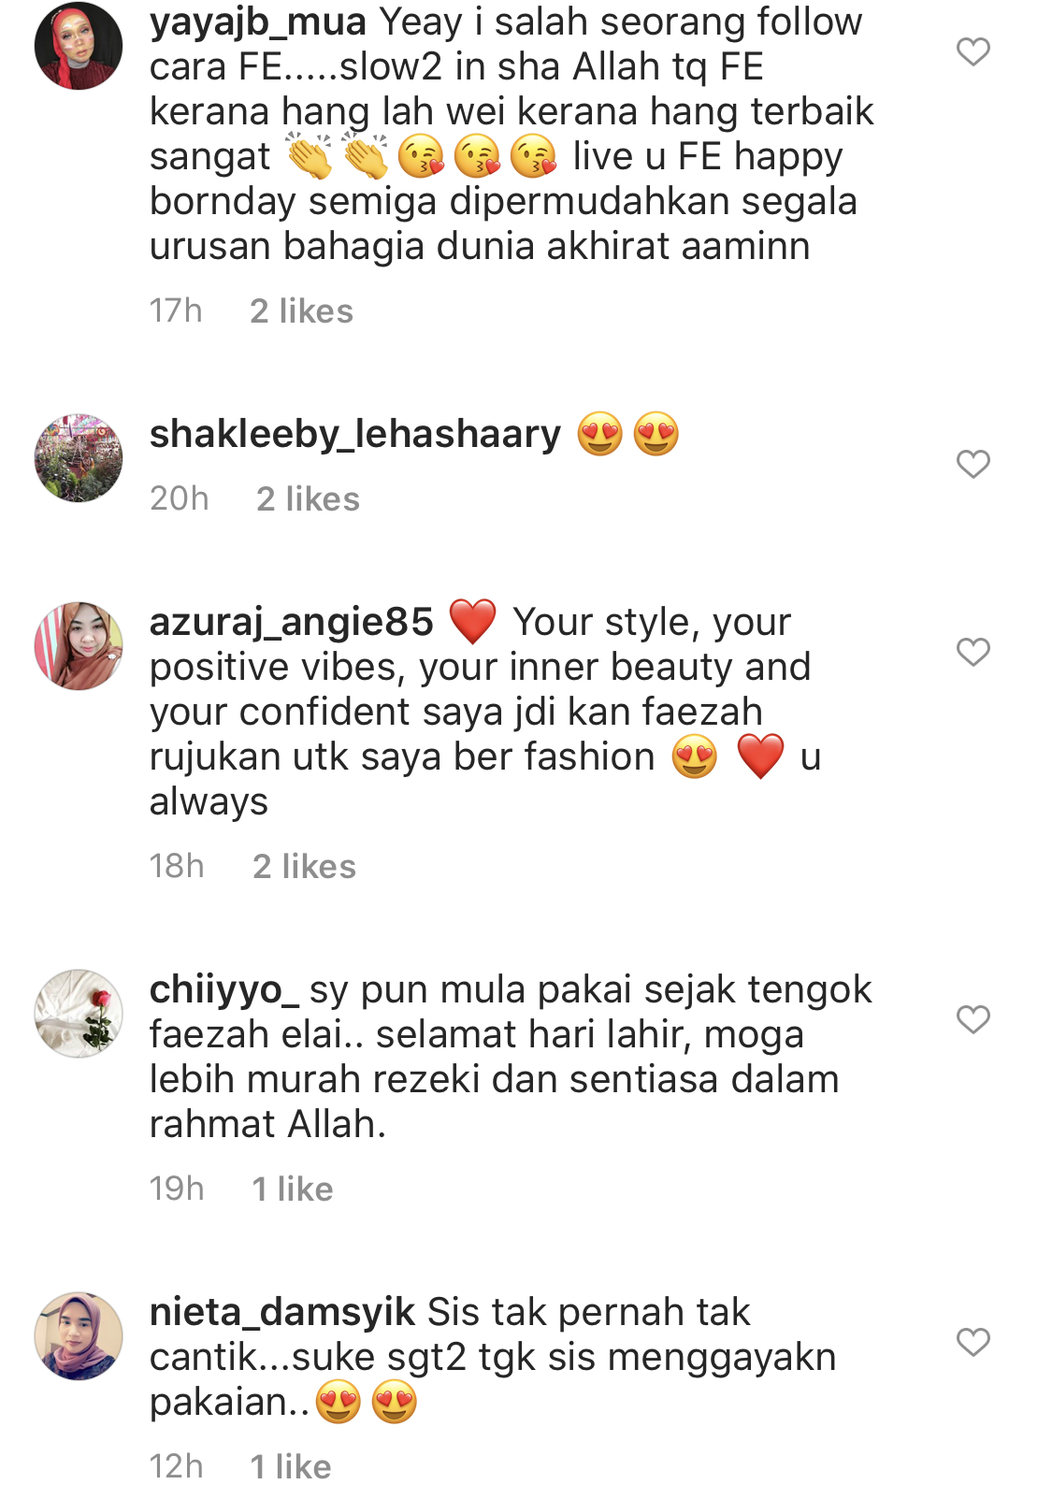Open yayajb_mua's profile picture

tap(79, 46)
